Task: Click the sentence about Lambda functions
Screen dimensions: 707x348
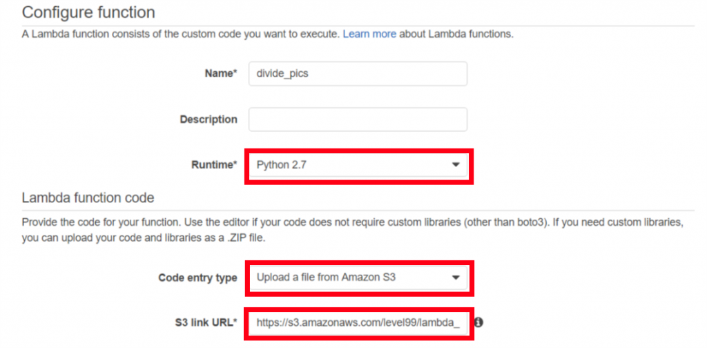Action: (x=268, y=35)
